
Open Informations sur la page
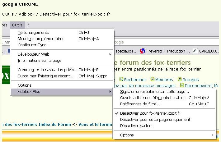point(62,61)
